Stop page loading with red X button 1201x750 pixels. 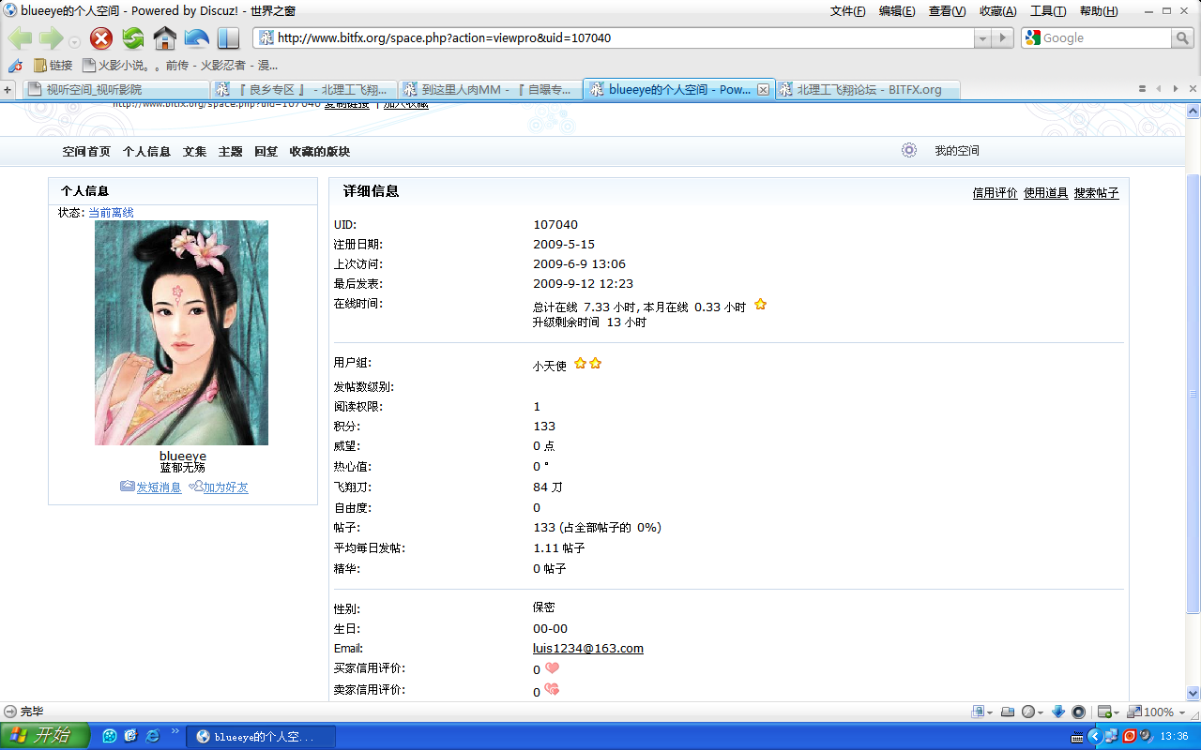(x=101, y=38)
